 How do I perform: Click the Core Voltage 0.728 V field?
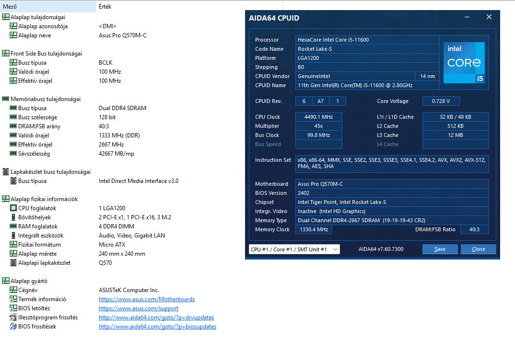coord(441,101)
